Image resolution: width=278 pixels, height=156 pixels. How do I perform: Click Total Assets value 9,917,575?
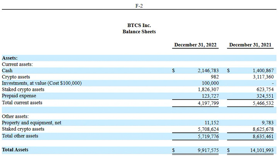208,150
